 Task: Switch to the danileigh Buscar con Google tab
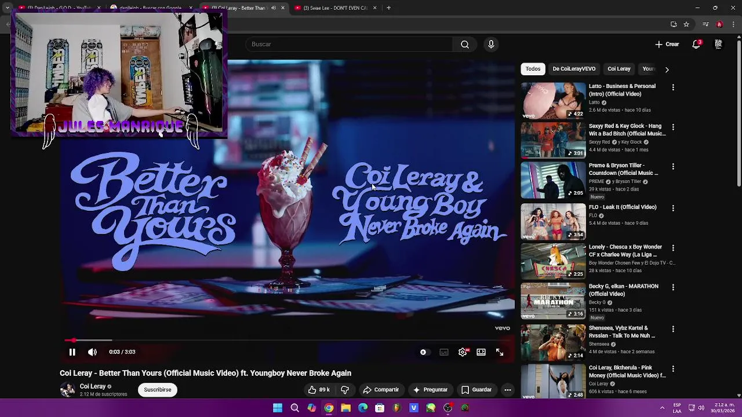150,8
